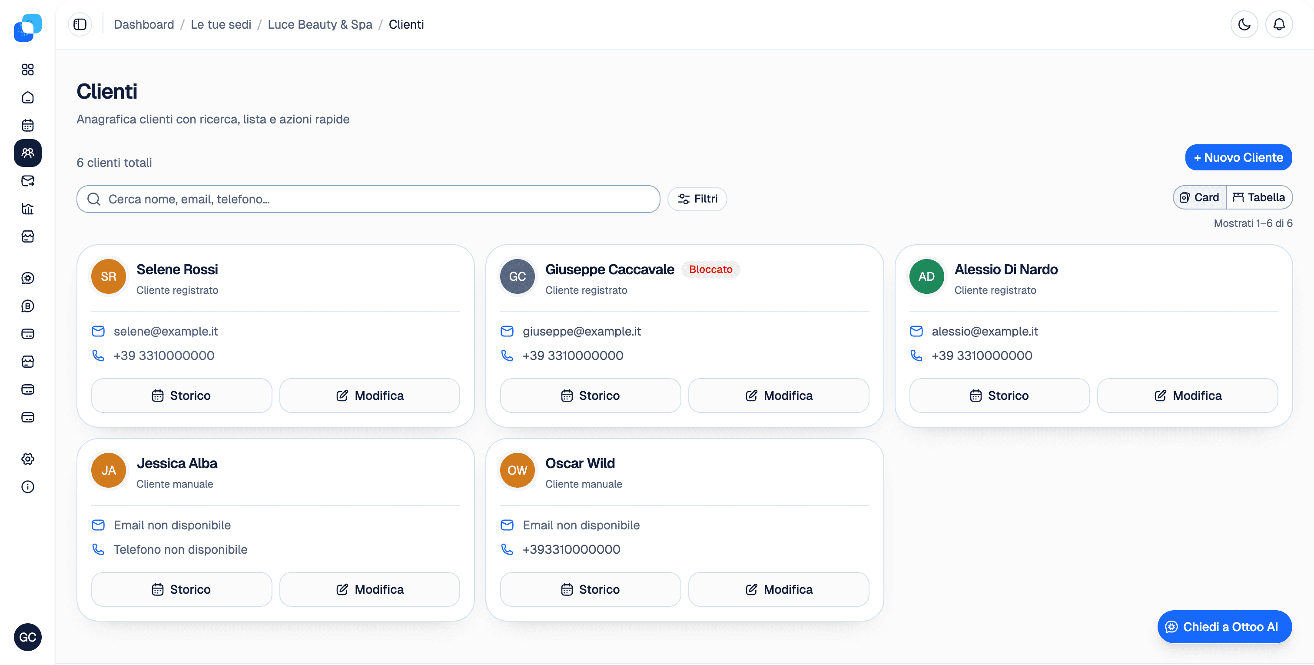Click the card icon just above settings gear
The height and width of the screenshot is (665, 1314).
(27, 418)
